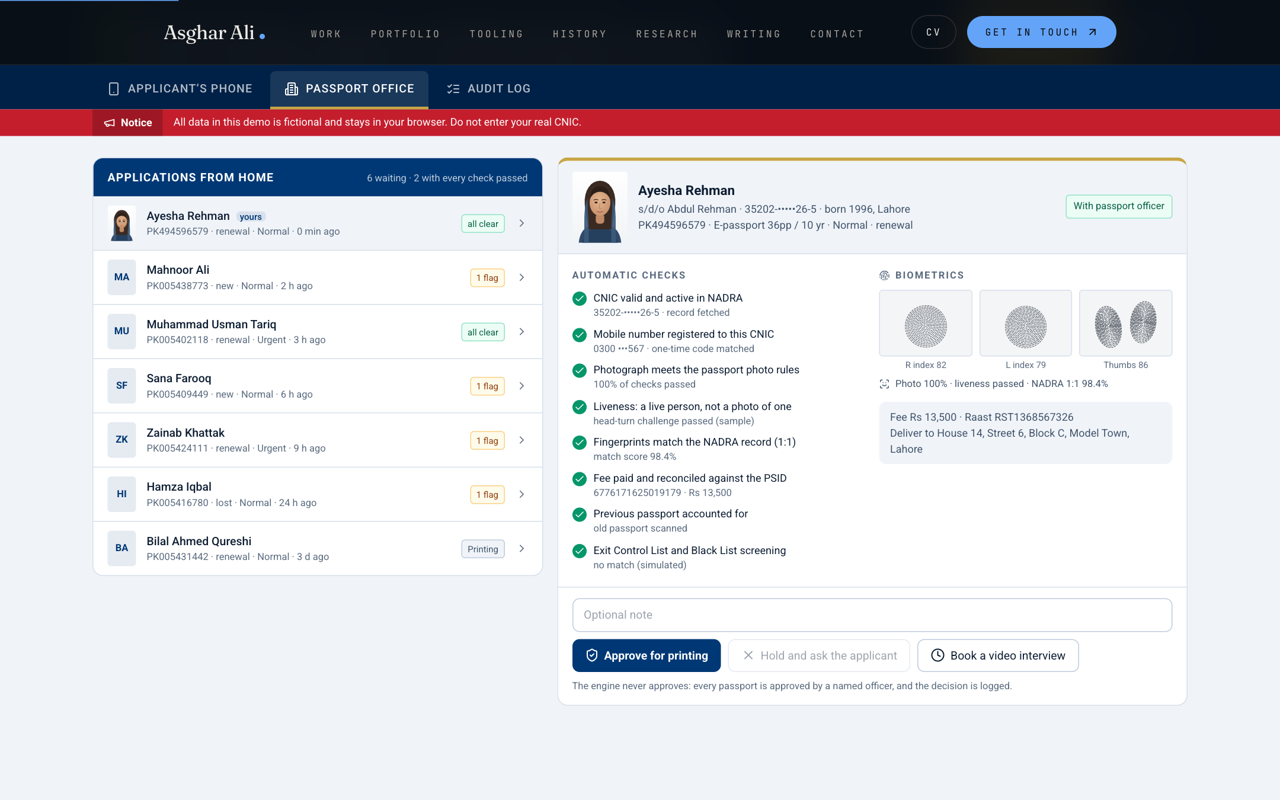Click the With passport officer status badge
The height and width of the screenshot is (800, 1280).
click(1119, 206)
